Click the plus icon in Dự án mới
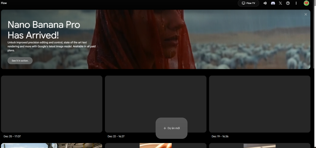The image size is (316, 148). pos(165,128)
